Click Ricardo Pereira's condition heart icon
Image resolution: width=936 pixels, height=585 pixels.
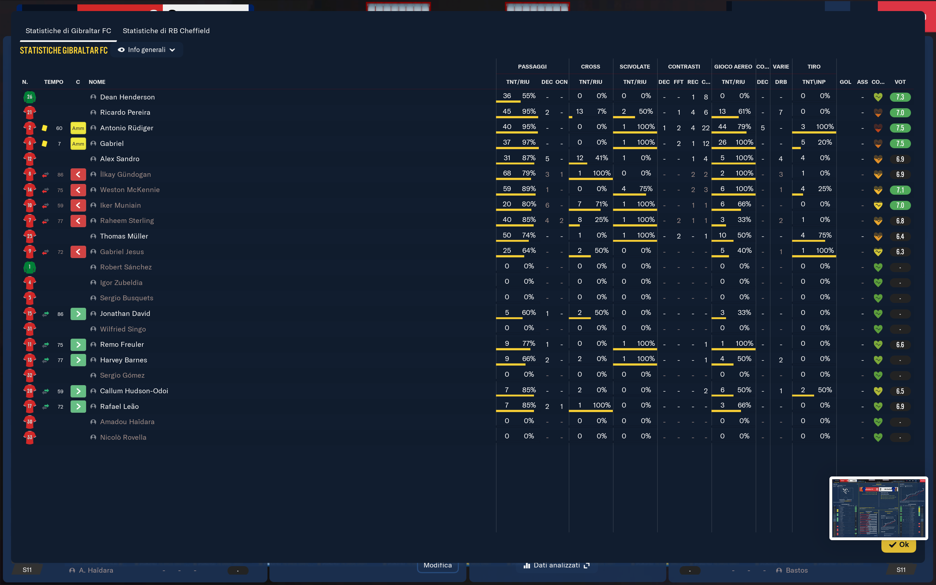pyautogui.click(x=878, y=112)
